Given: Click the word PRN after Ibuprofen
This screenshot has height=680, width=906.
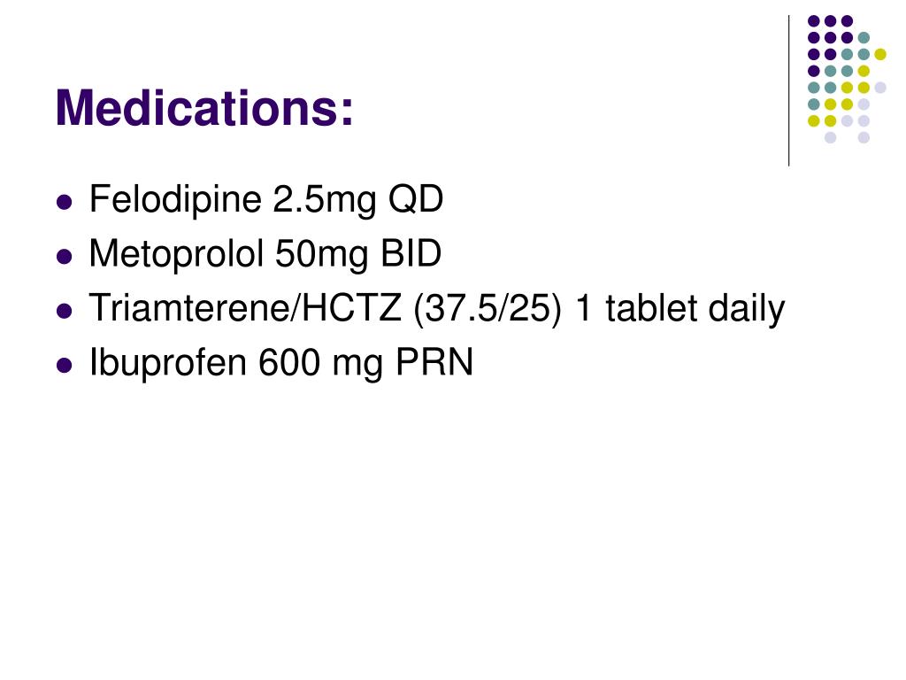Looking at the screenshot, I should 434,362.
